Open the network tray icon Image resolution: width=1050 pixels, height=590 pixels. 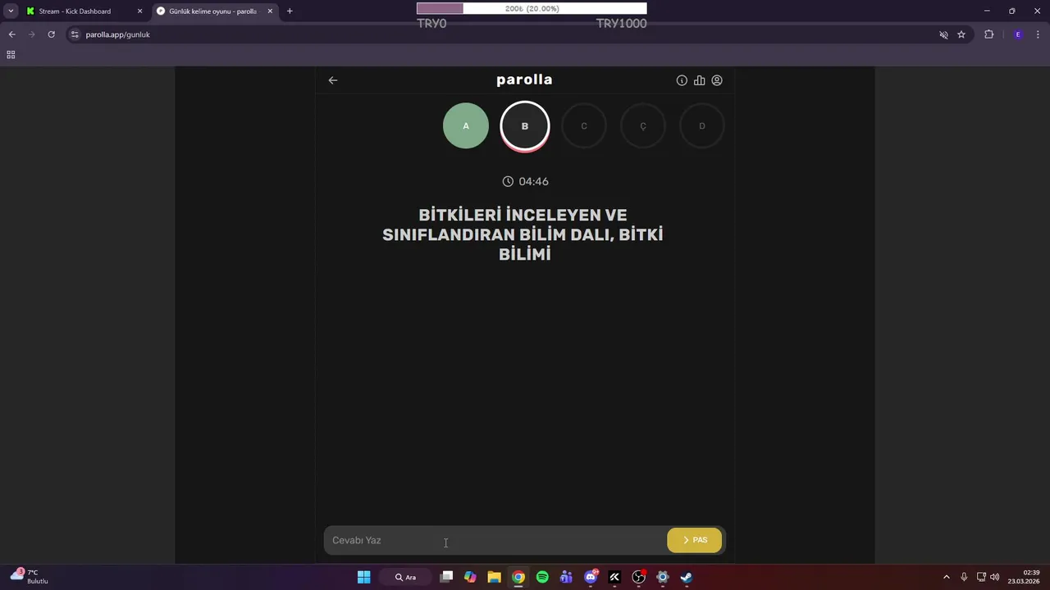click(x=981, y=577)
